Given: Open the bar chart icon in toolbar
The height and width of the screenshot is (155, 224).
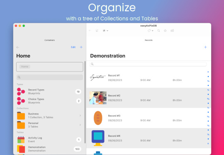Looking at the screenshot, I should [172, 31].
